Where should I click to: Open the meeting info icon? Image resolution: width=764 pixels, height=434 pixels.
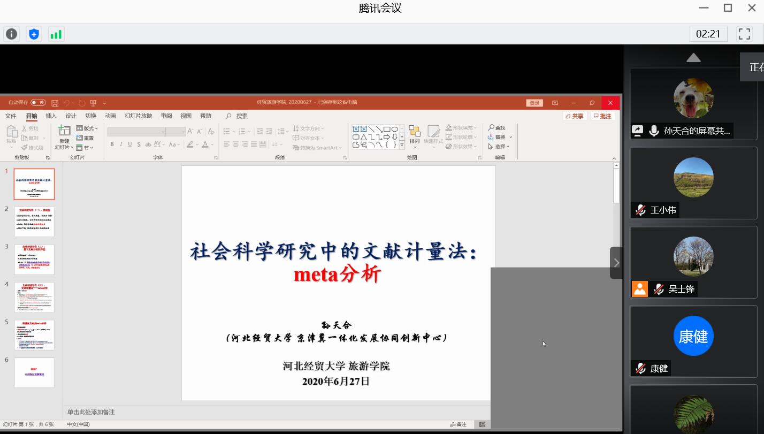pos(11,34)
